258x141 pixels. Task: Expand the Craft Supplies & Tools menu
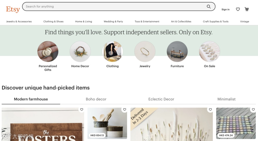click(x=216, y=22)
